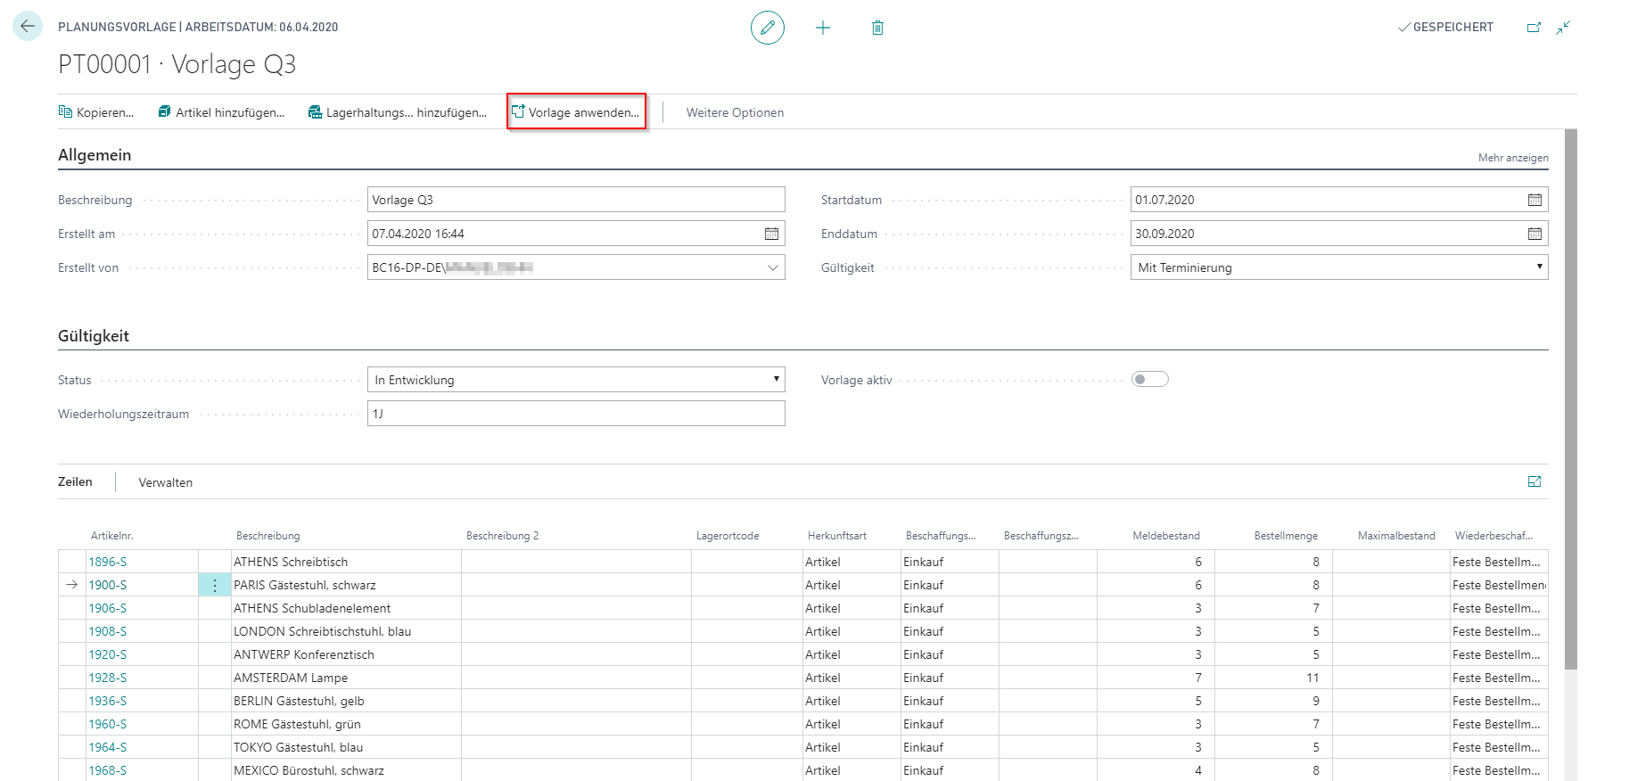Click the collapse page arrows icon
1629x781 pixels.
[x=1563, y=28]
